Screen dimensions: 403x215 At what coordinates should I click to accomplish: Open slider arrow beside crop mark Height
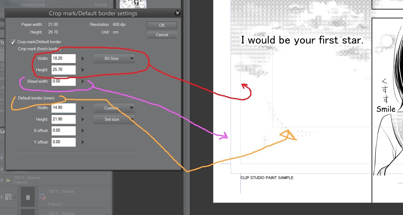point(82,70)
